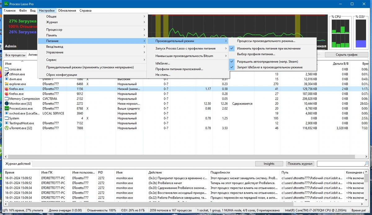Screen dimensions: 372x215
Task: Click the Monitor.exe process icon
Action: 7,104
